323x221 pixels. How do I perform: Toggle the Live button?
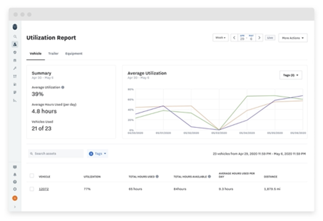[x=270, y=38]
